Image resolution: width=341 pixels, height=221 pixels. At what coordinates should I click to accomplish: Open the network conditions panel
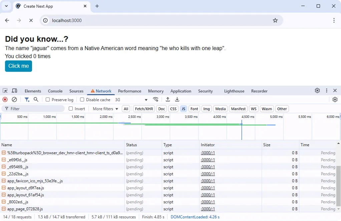point(155,99)
